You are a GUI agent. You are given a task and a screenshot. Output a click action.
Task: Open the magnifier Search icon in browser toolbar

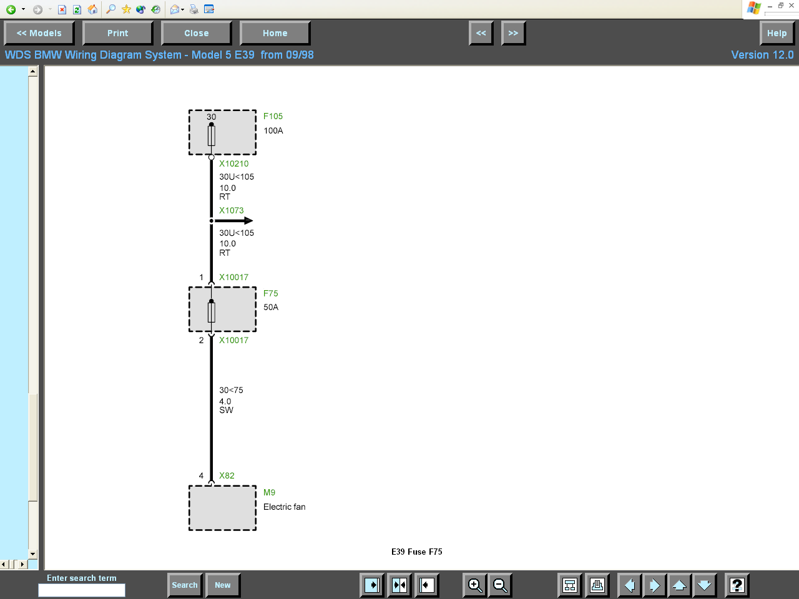[x=111, y=9]
